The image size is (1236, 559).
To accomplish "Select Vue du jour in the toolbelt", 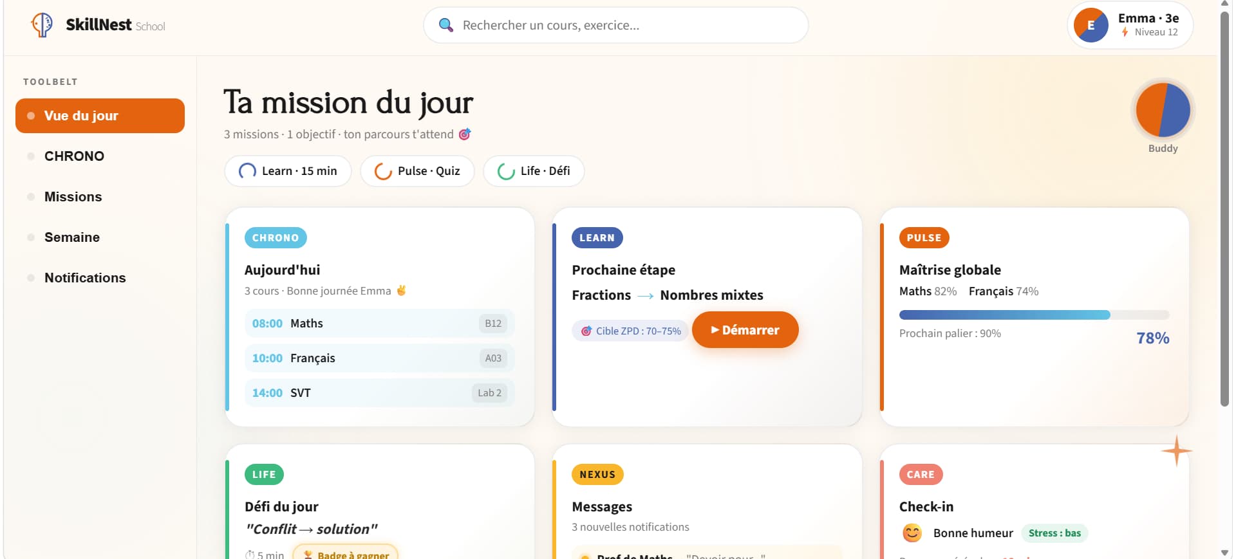I will [100, 116].
